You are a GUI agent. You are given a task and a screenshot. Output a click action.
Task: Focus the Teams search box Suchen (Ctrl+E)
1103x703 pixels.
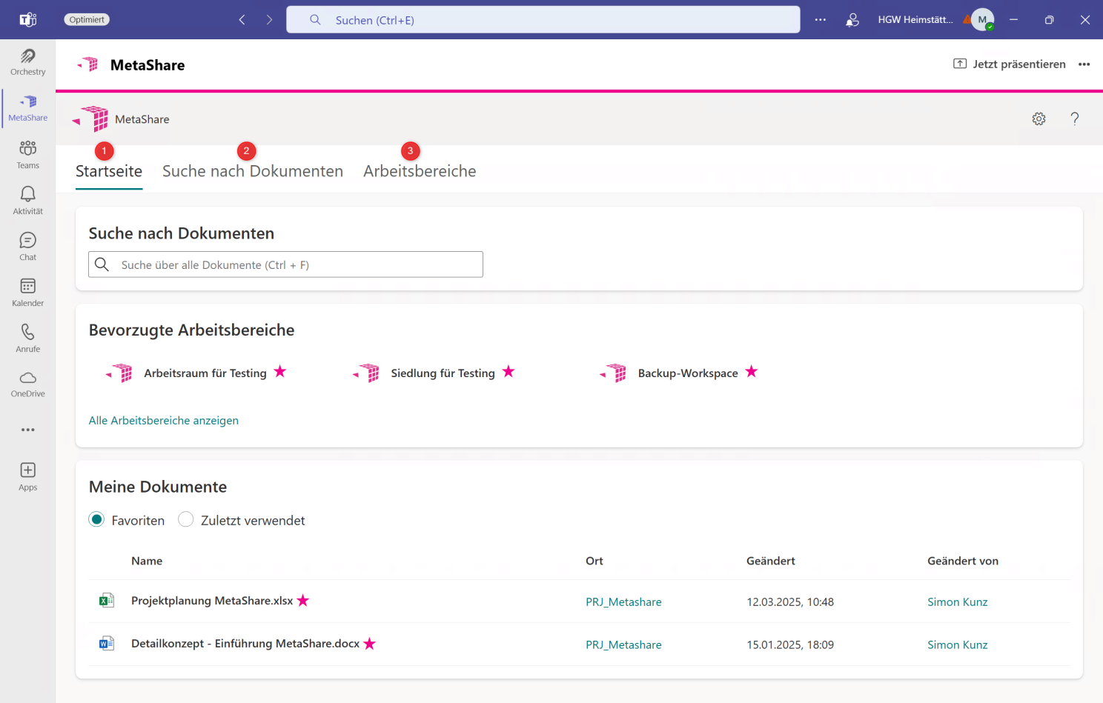pyautogui.click(x=543, y=20)
